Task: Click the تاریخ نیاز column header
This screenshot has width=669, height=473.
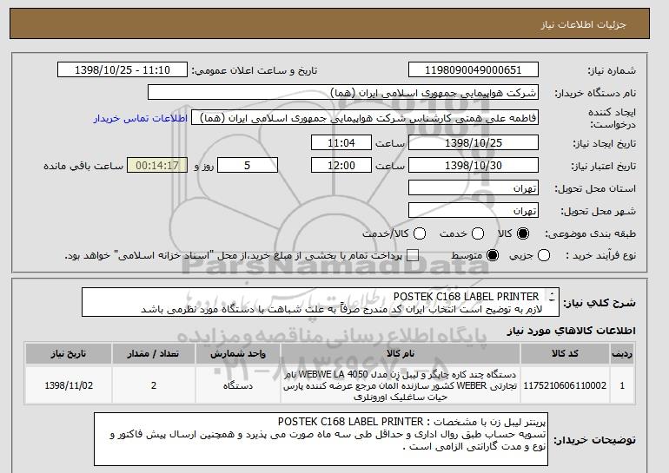Action: [69, 354]
